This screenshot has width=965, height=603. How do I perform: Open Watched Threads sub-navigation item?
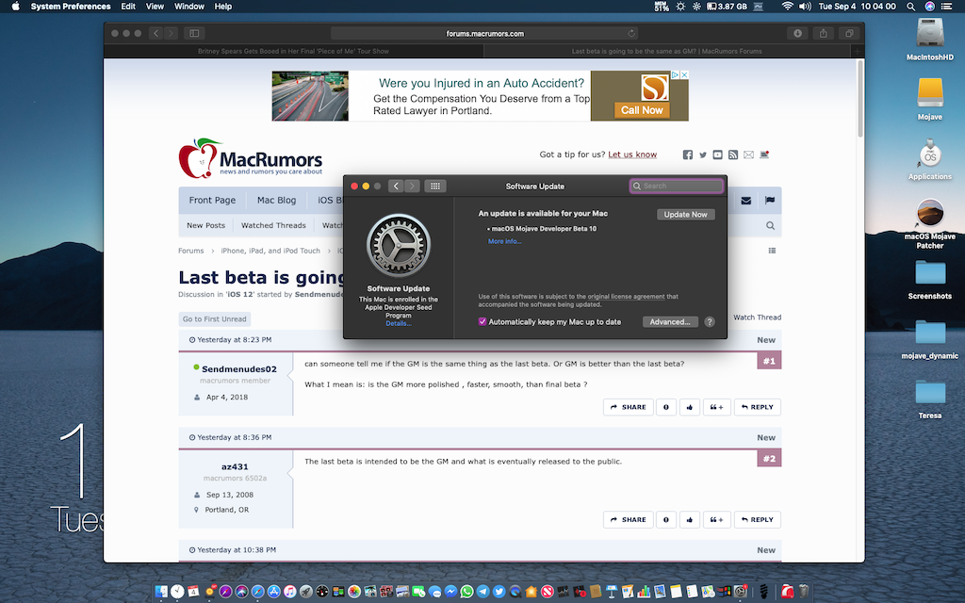(273, 226)
